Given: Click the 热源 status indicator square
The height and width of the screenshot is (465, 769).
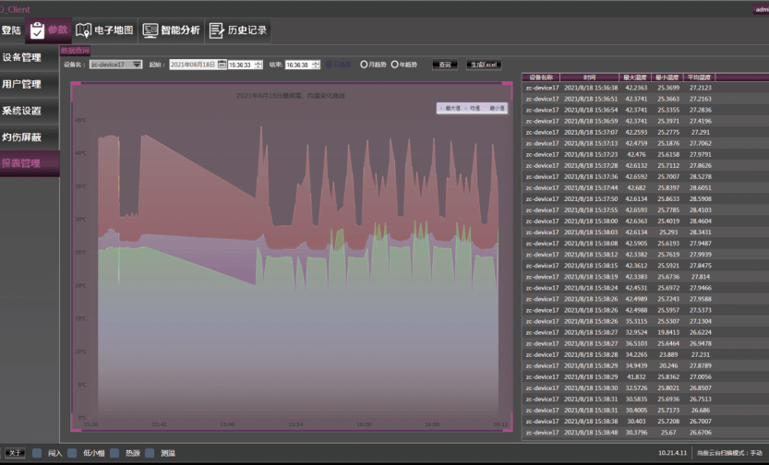Looking at the screenshot, I should coord(115,453).
